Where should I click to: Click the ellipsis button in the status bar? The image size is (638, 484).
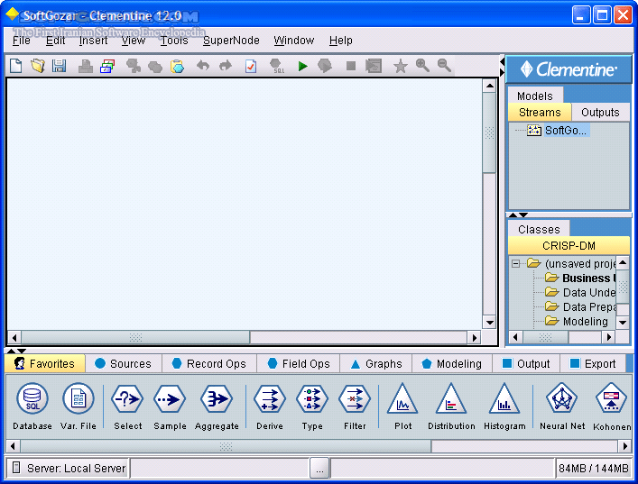click(x=319, y=468)
